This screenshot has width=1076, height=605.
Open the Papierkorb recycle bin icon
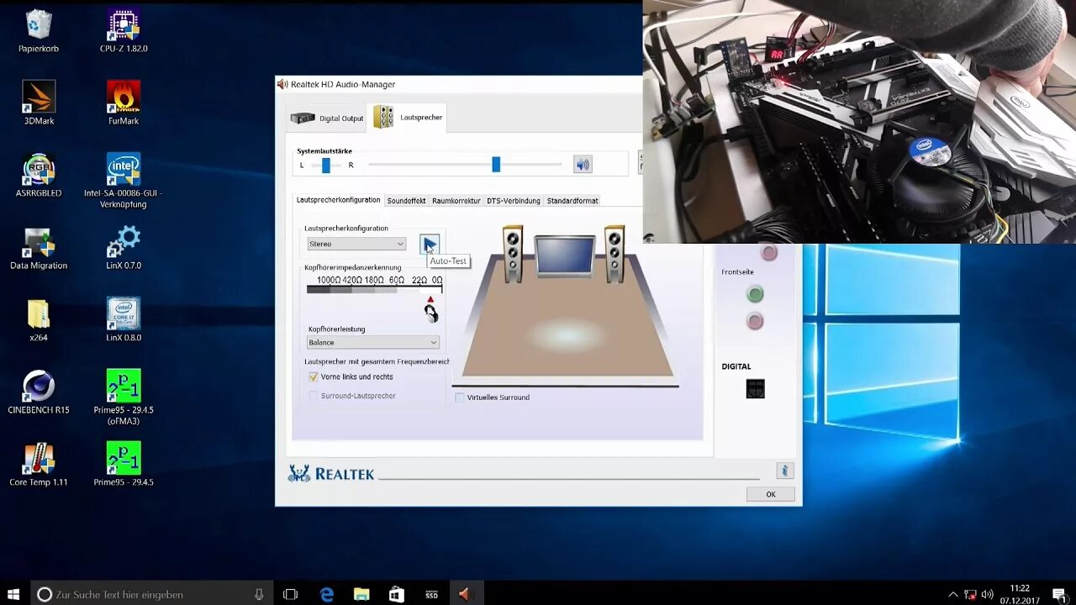(x=39, y=25)
